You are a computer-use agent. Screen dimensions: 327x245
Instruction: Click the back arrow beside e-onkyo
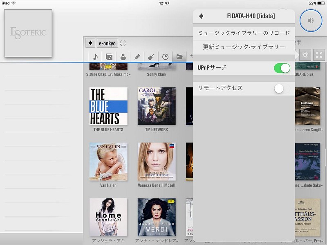click(90, 43)
